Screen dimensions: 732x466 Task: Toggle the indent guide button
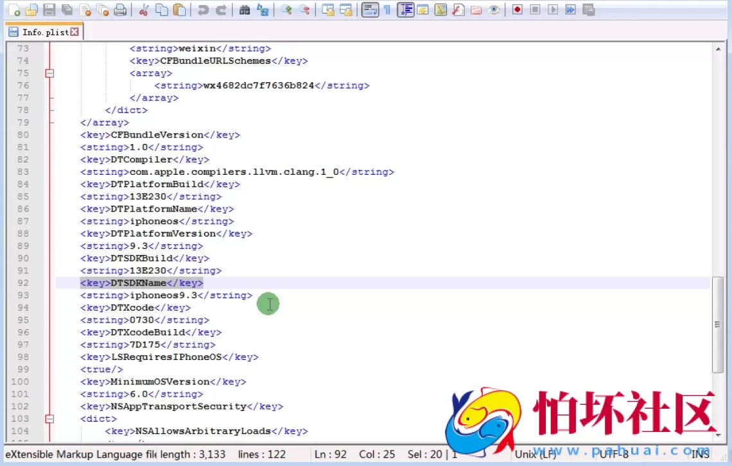[405, 10]
